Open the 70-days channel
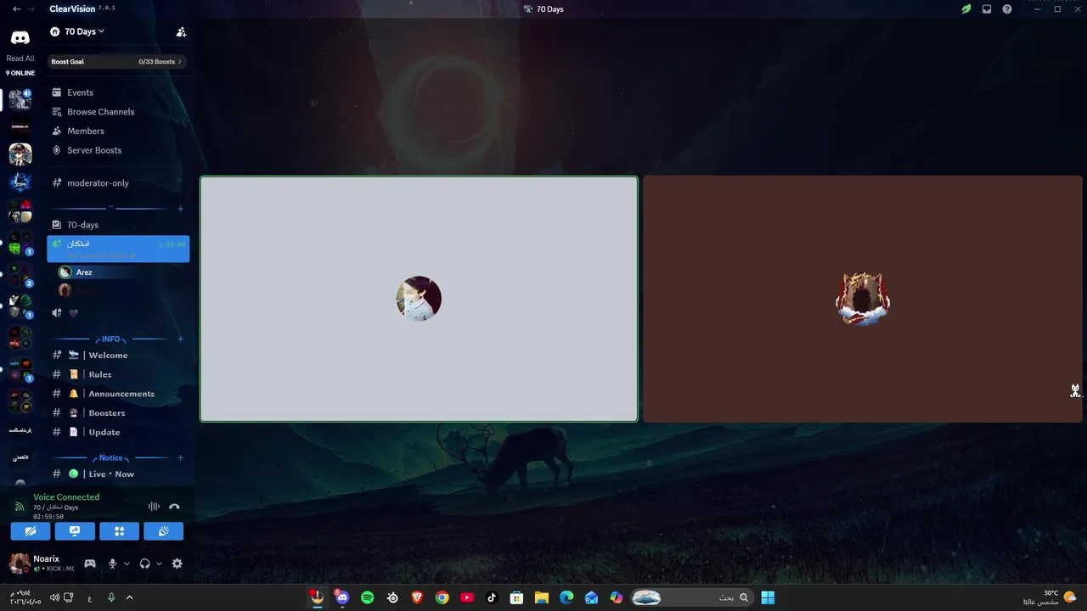 pos(117,225)
